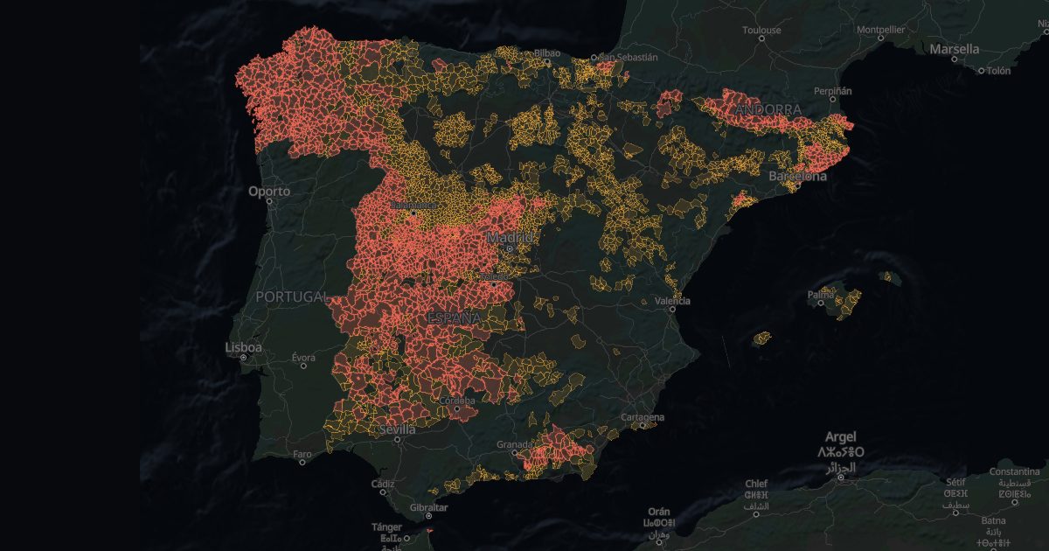Select the Salamanca city label

(x=413, y=205)
